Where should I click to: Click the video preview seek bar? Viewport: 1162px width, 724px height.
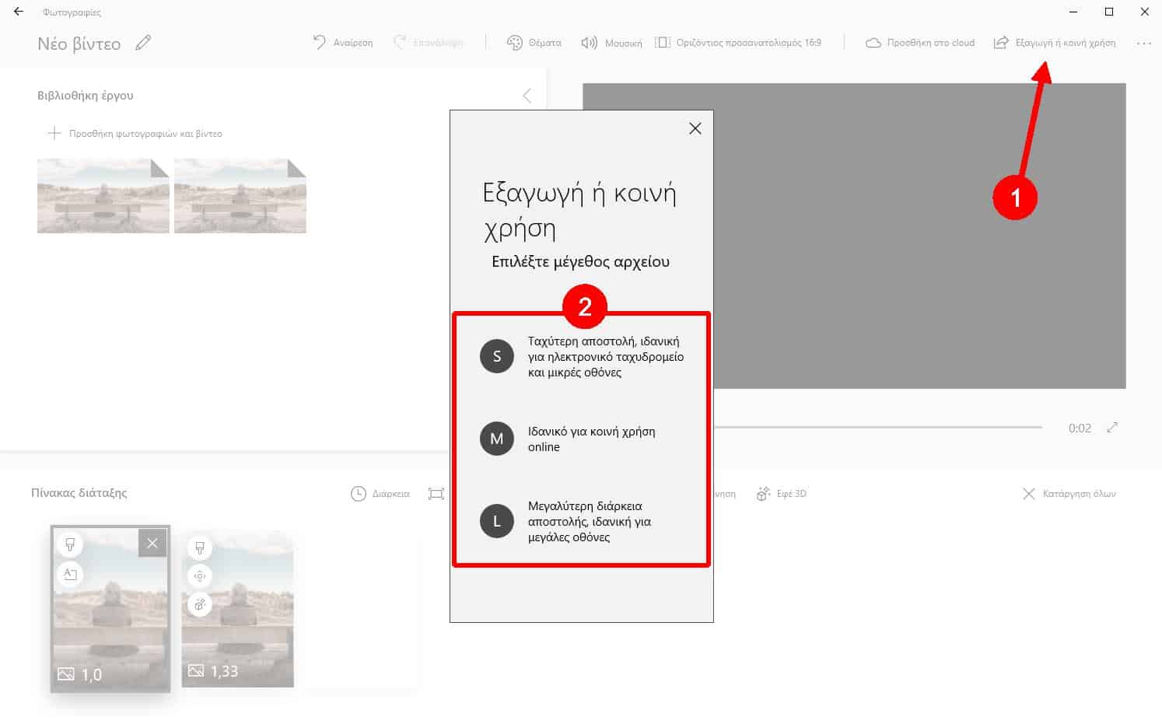click(877, 427)
